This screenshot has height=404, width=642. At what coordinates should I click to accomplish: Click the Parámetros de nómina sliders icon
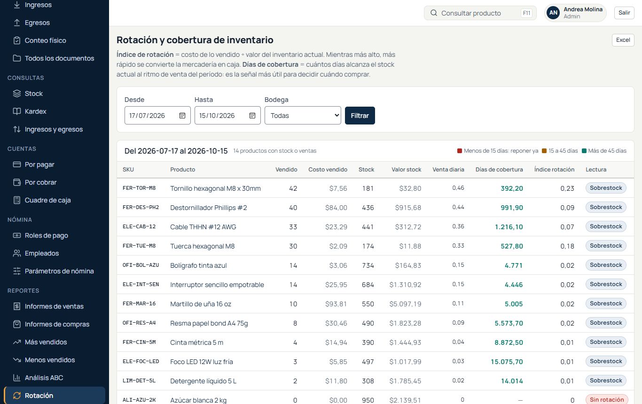coord(17,271)
